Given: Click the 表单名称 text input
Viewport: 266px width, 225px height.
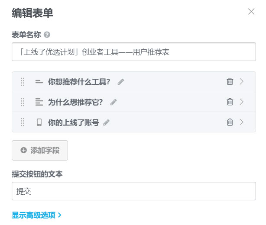Looking at the screenshot, I should coord(134,52).
